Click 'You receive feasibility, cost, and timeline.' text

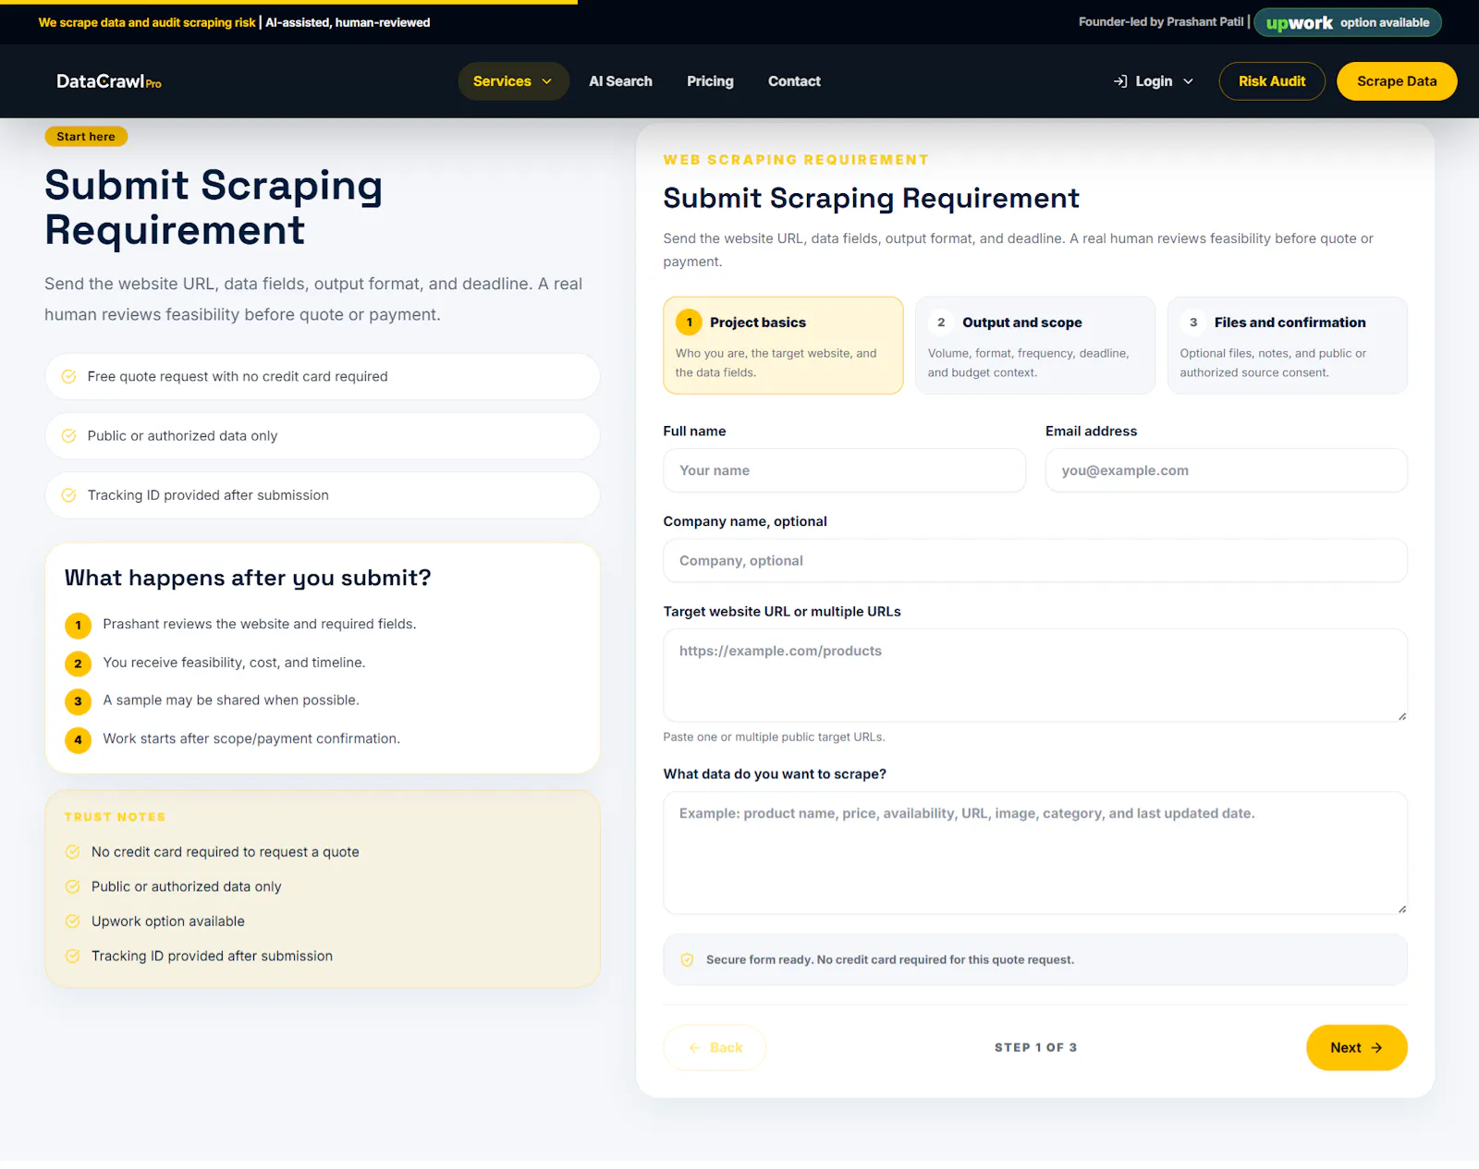click(234, 663)
